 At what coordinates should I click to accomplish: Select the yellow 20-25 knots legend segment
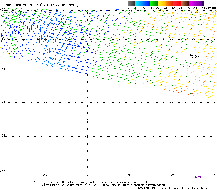162,4
